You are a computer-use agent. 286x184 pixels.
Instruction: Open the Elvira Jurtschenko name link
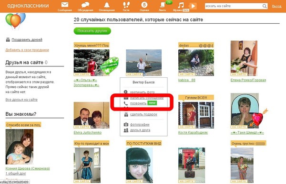click(x=88, y=133)
